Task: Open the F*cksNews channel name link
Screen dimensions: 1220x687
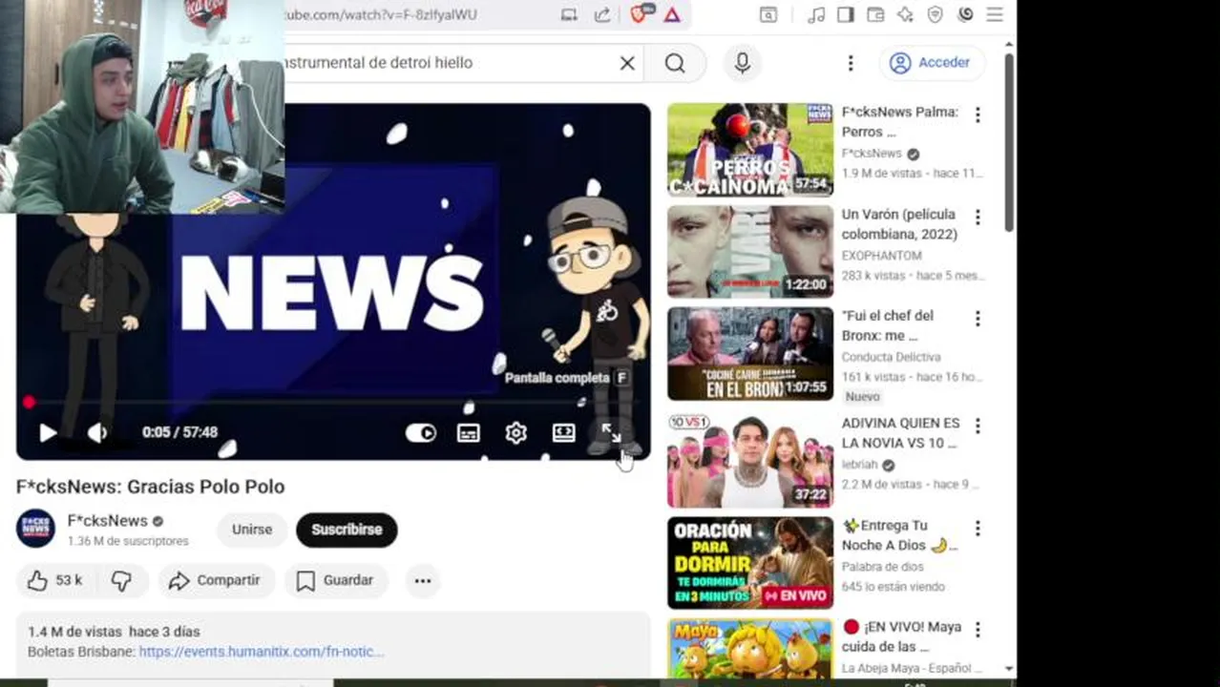Action: (x=107, y=521)
